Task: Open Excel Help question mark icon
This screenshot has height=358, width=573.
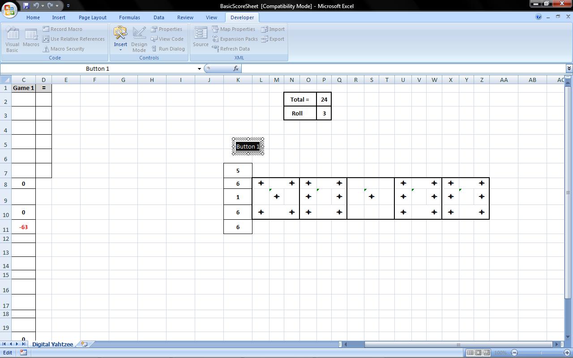Action: pyautogui.click(x=539, y=17)
